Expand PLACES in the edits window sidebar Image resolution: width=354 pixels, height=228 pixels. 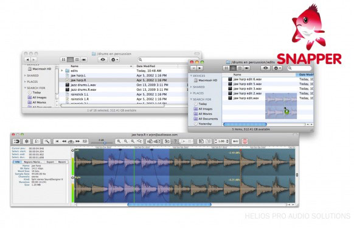pos(191,93)
